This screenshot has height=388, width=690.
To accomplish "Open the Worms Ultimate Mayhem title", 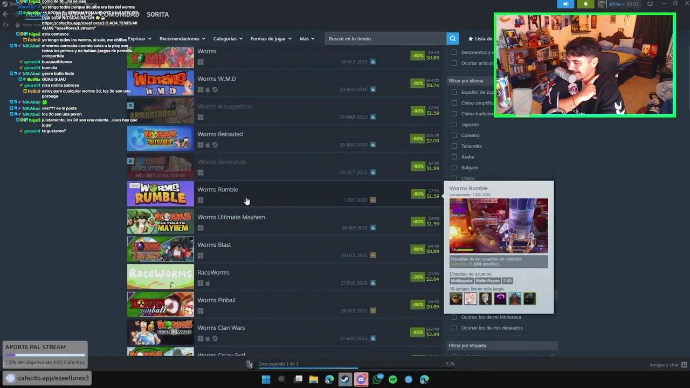I will [x=231, y=217].
